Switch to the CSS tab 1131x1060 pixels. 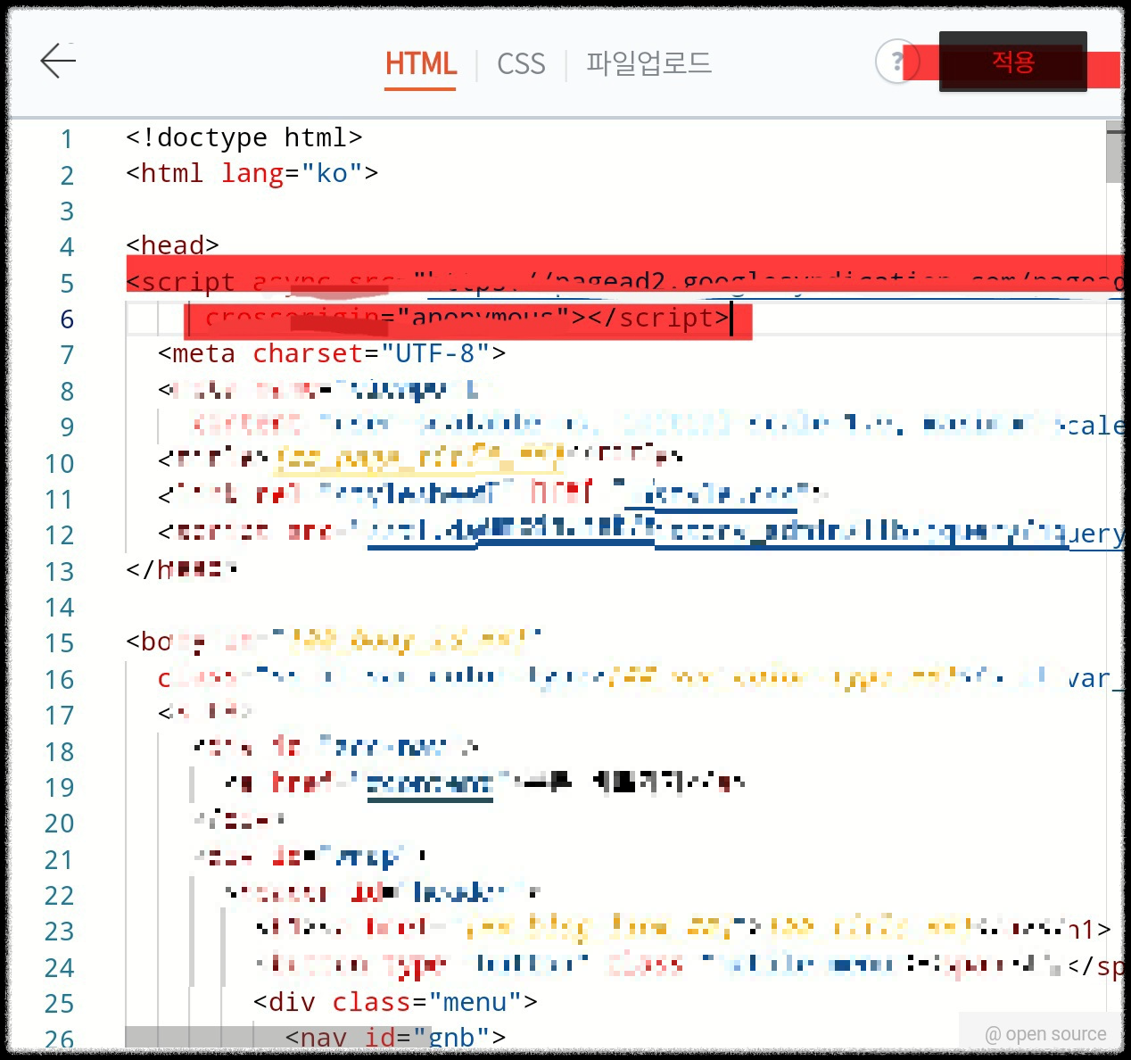click(521, 63)
